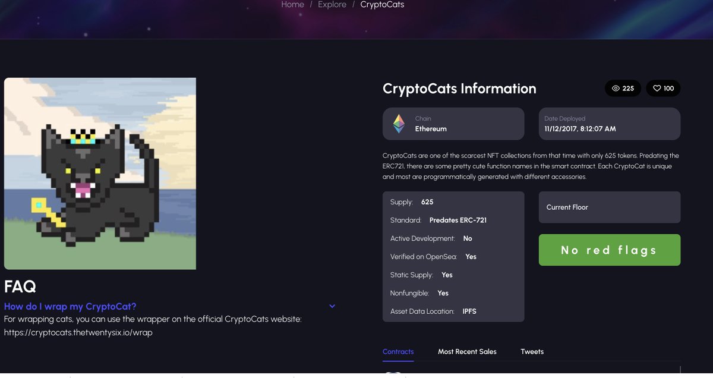Click the Chain Ethereum info card
This screenshot has height=378, width=713.
[x=453, y=124]
